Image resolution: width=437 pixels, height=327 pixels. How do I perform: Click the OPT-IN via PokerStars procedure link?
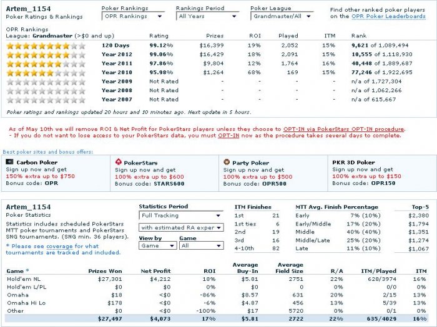(343, 130)
